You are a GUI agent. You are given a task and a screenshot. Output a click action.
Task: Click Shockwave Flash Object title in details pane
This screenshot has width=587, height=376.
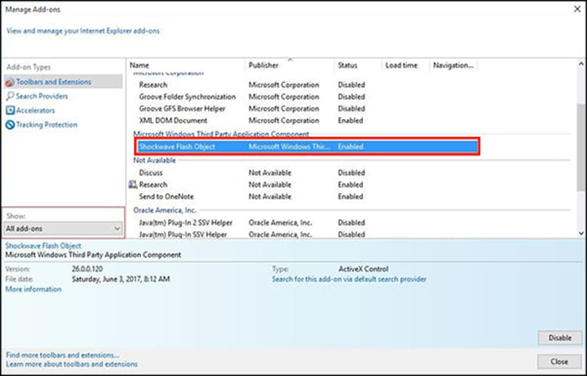43,246
